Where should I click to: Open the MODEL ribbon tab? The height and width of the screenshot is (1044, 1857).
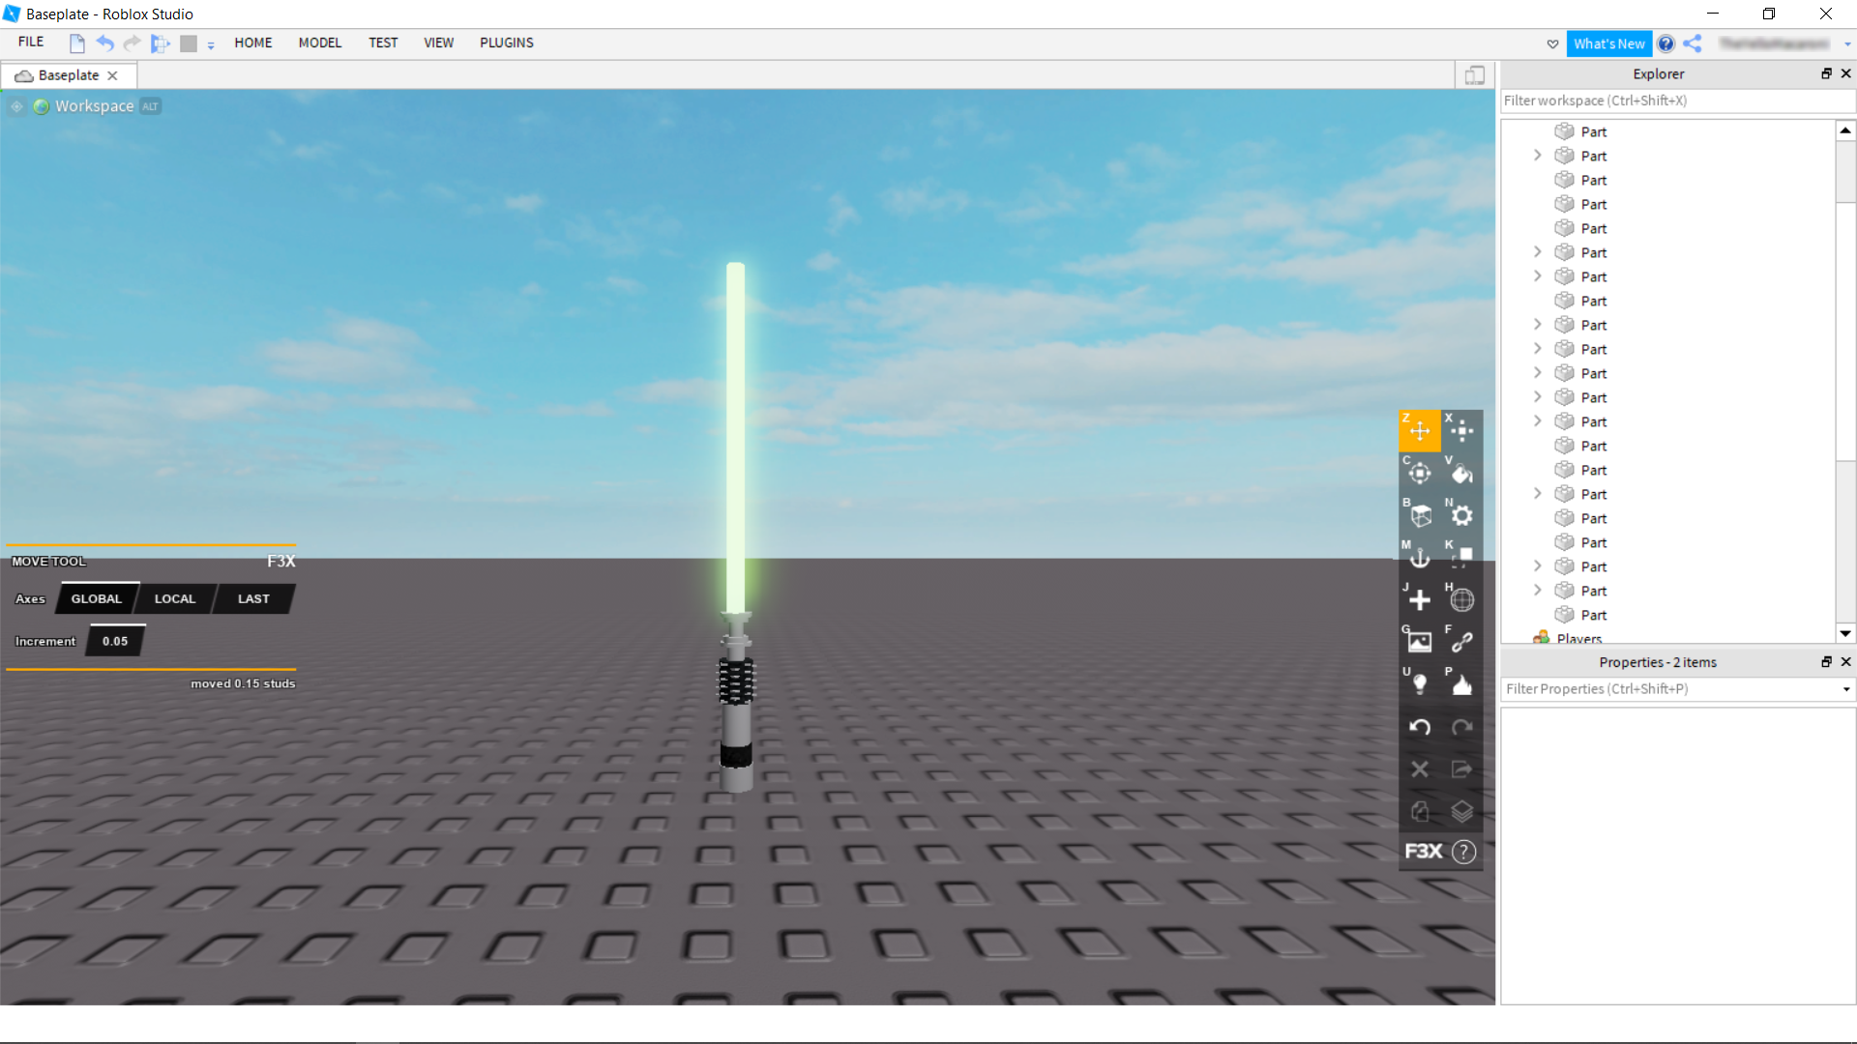pos(319,43)
